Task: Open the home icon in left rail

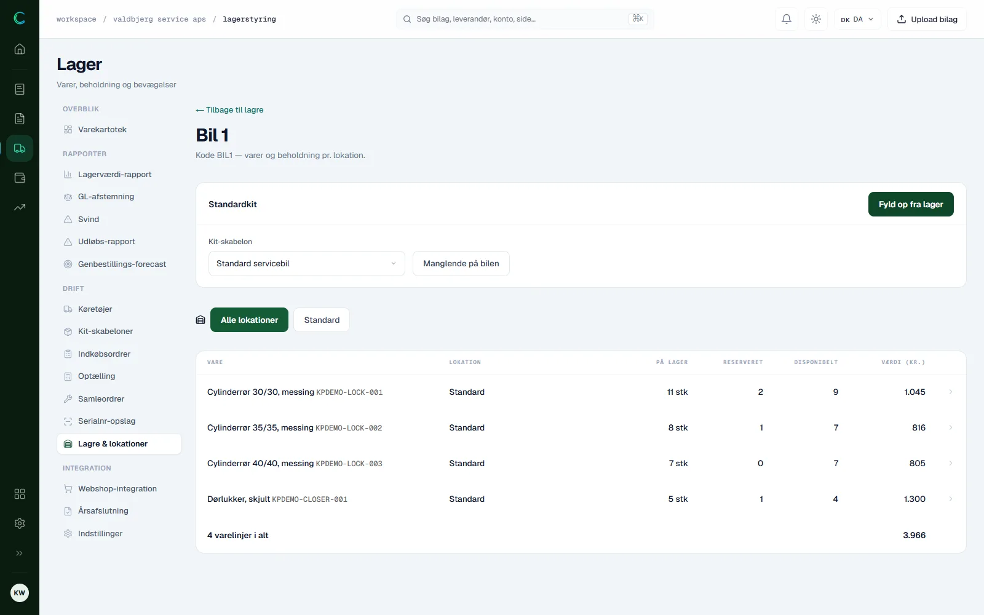Action: [20, 49]
